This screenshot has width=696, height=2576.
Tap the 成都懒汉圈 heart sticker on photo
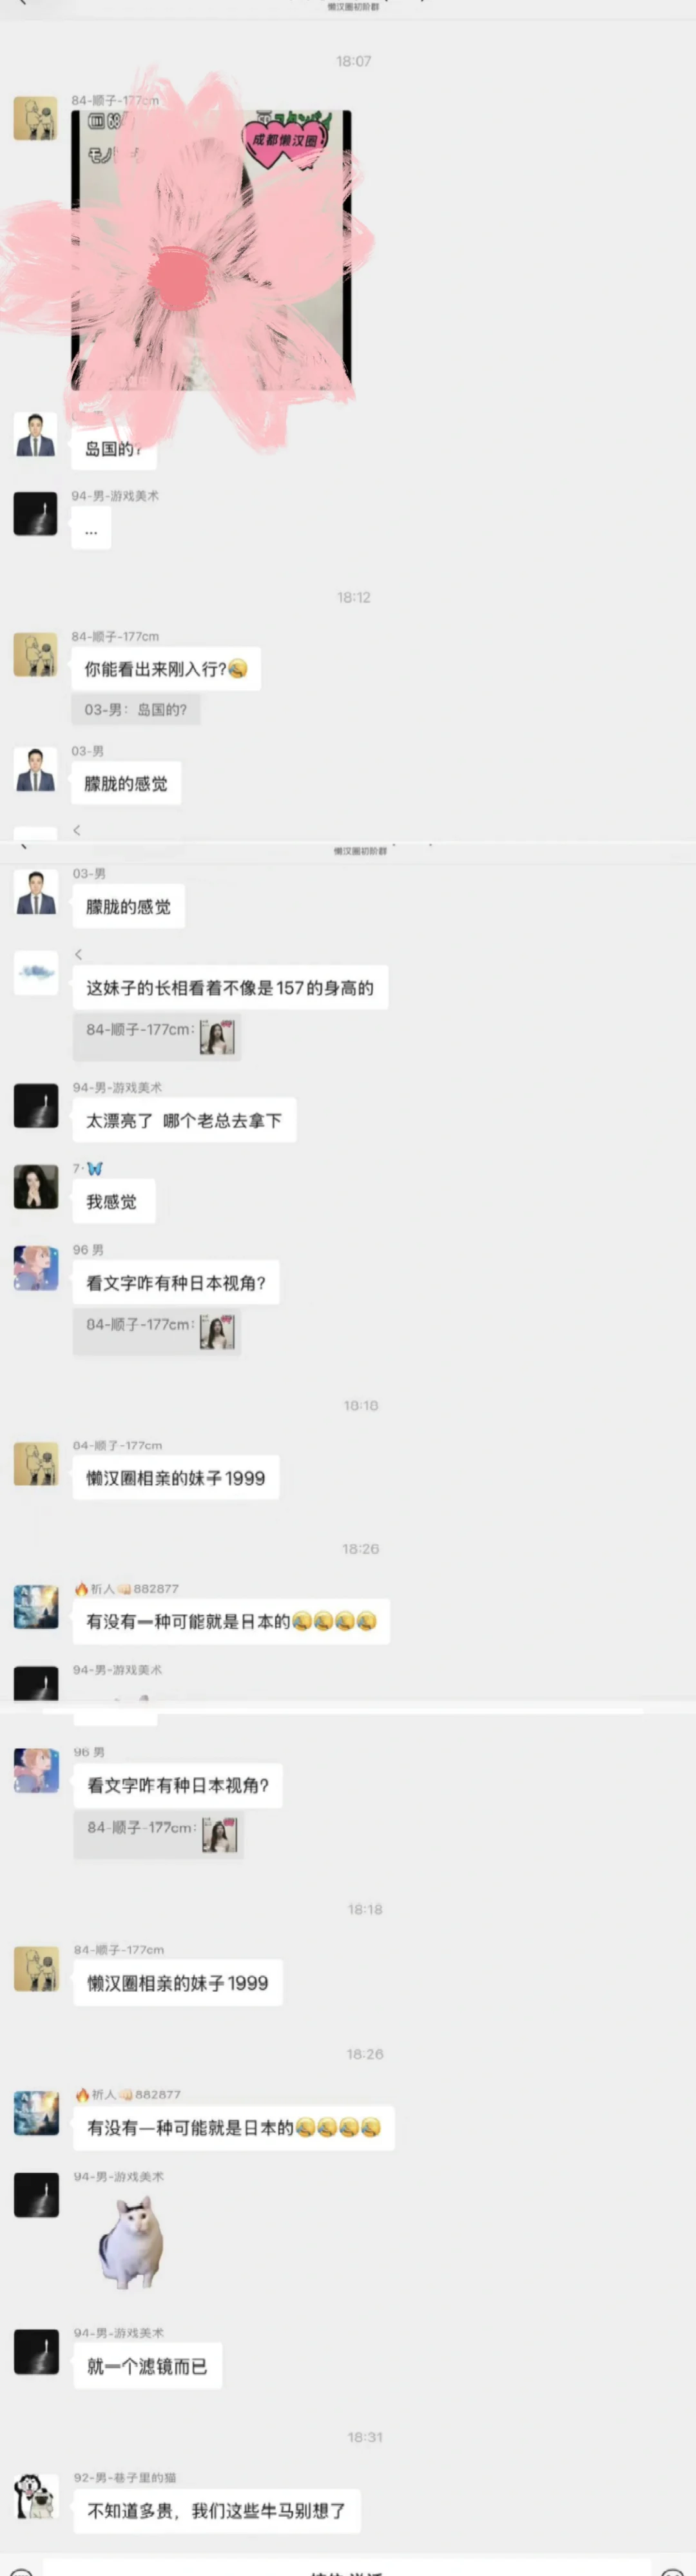(x=286, y=140)
